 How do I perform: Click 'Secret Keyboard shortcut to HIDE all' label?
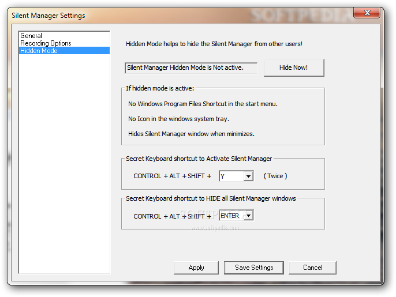tap(211, 198)
